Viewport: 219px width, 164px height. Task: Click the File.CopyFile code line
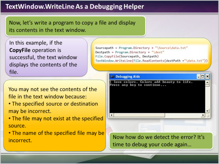click(x=127, y=56)
